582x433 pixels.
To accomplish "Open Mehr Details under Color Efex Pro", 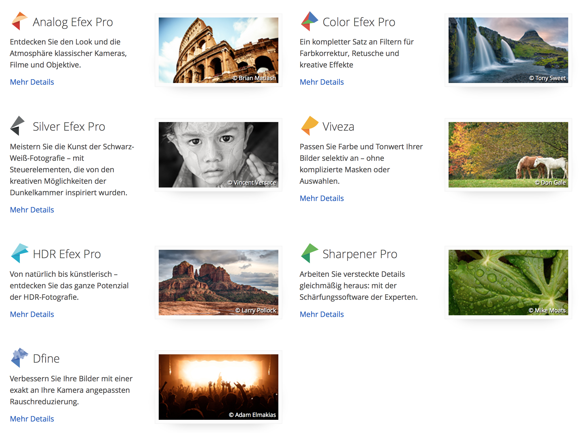I will (x=322, y=82).
